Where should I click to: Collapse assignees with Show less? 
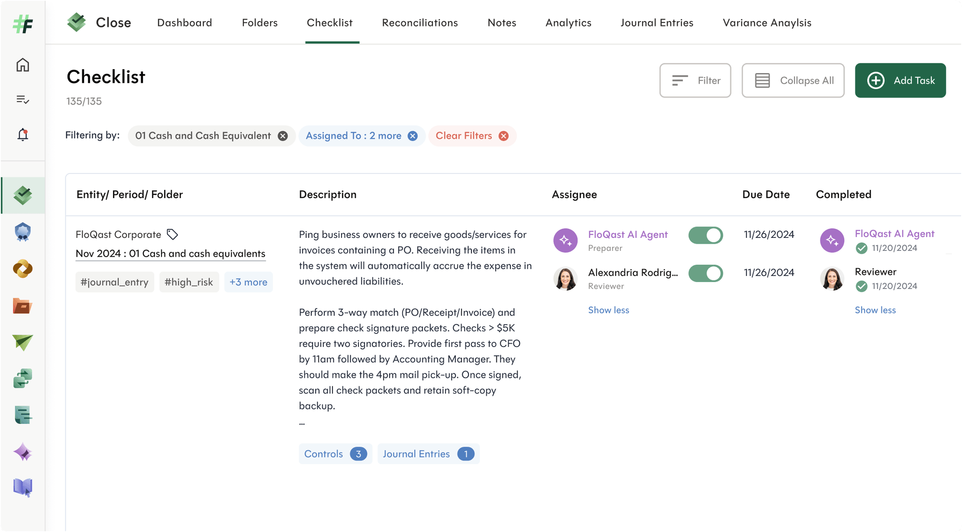(x=608, y=310)
